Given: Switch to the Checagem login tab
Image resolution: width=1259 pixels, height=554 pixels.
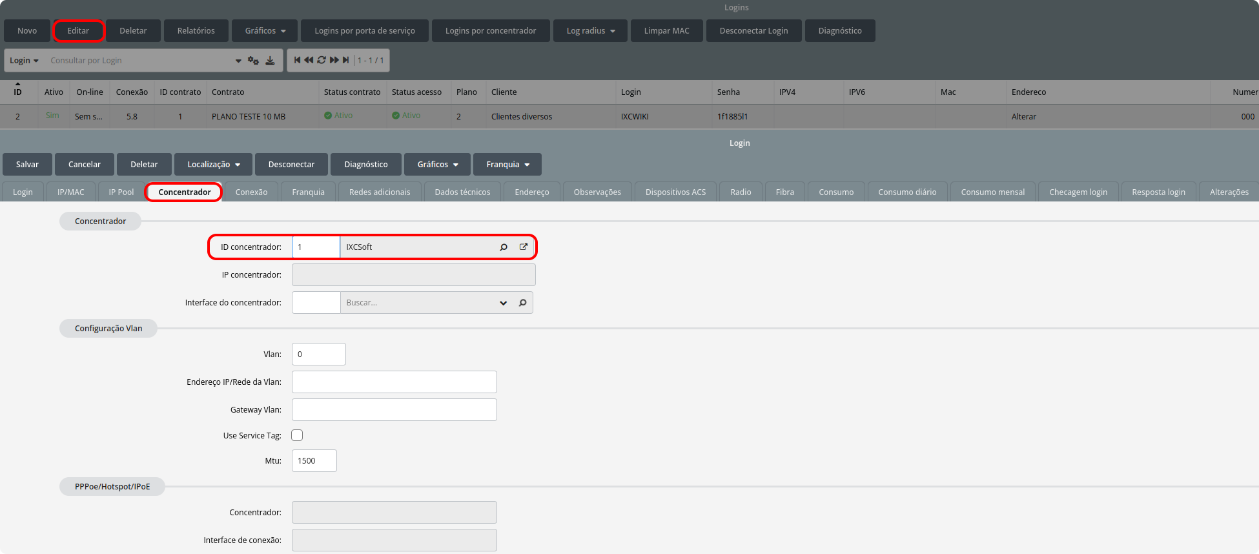Looking at the screenshot, I should [x=1078, y=192].
